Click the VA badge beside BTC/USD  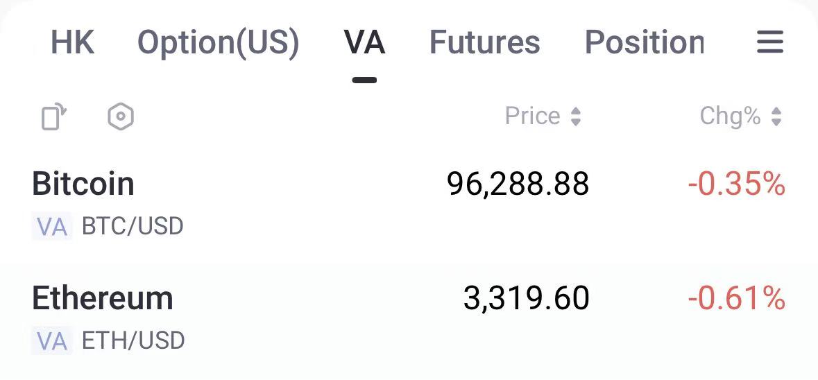pos(52,227)
